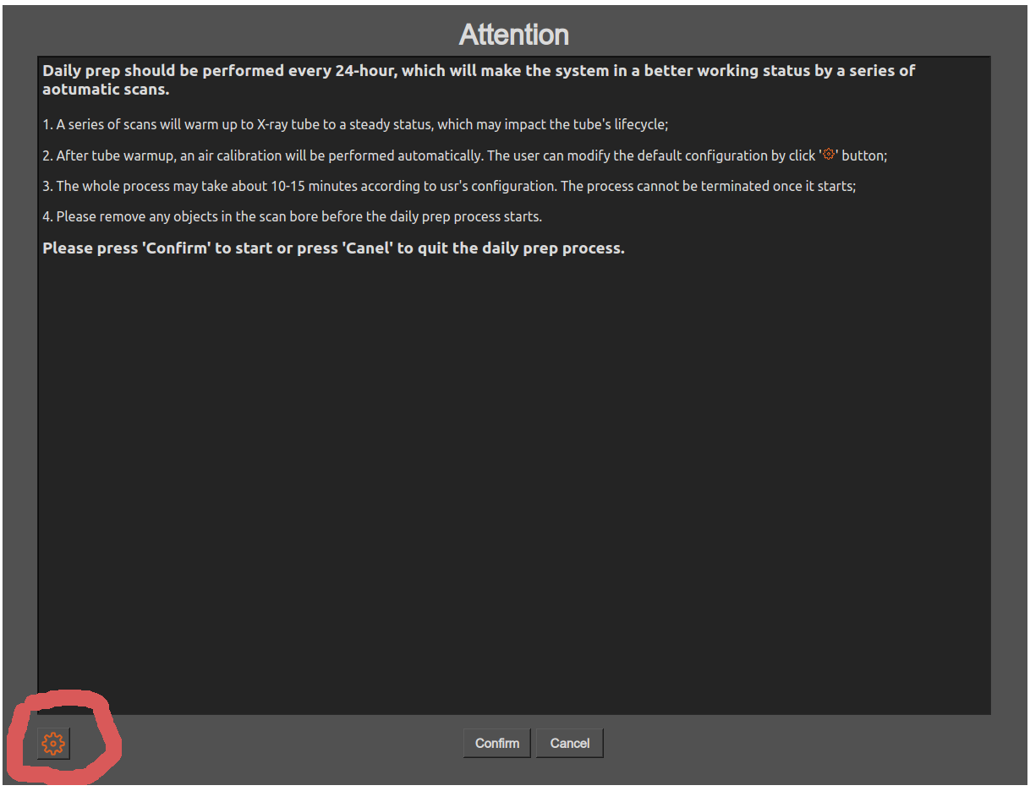Image resolution: width=1030 pixels, height=791 pixels.
Task: Click the quoted word 'Confirm' in the message
Action: pyautogui.click(x=178, y=248)
